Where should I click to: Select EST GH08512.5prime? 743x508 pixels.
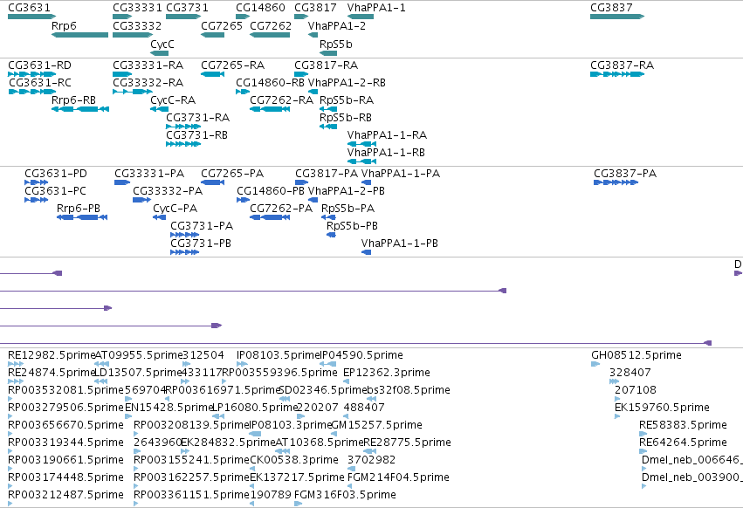tap(636, 355)
